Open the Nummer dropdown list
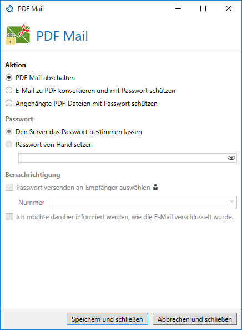This screenshot has height=330, width=242. tap(143, 202)
